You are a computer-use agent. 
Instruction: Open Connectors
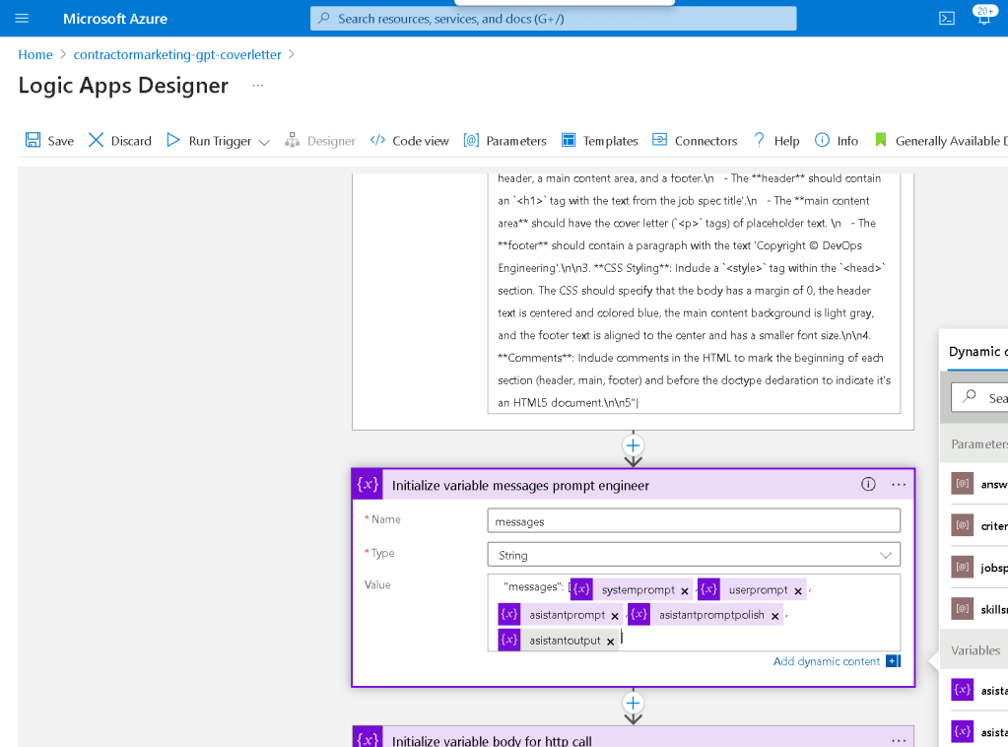[x=695, y=141]
